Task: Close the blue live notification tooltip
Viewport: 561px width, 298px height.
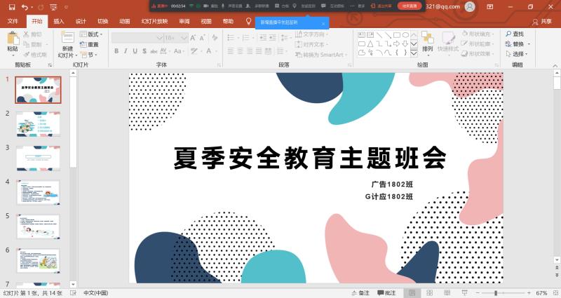Action: pos(323,24)
